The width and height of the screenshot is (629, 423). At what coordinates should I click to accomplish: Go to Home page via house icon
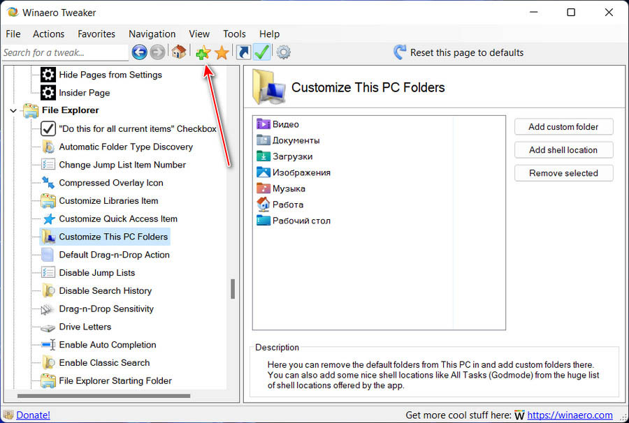(178, 52)
